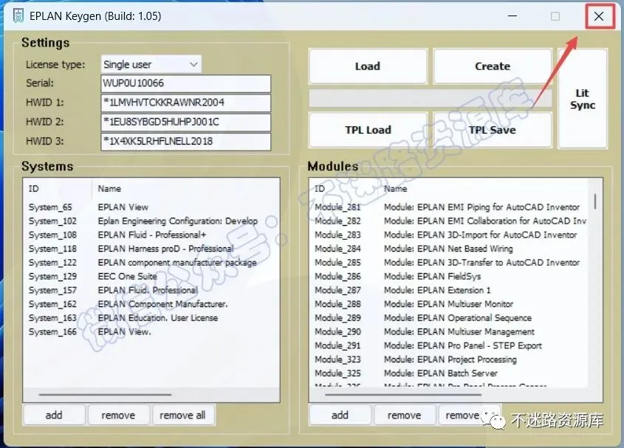Select Module_285 3D-Transfer row
This screenshot has width=624, height=448.
[x=449, y=263]
